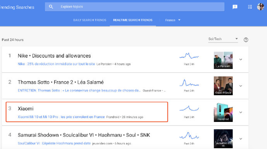Click the Frandroid phone thumbnail
This screenshot has width=267, height=149.
pyautogui.click(x=223, y=112)
